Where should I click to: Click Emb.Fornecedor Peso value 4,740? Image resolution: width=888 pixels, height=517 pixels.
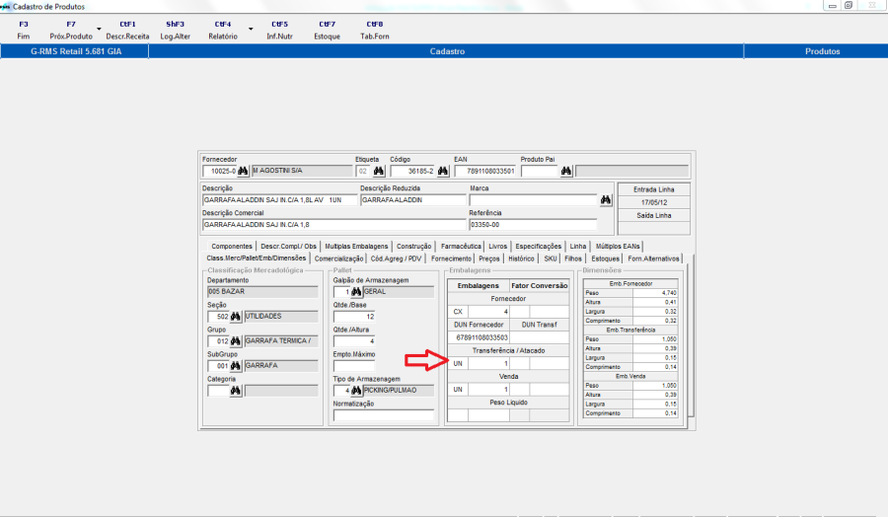[x=655, y=293]
